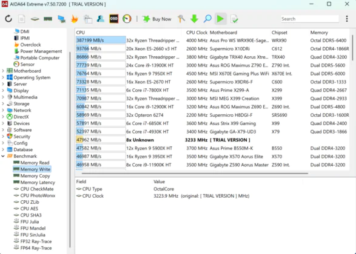Viewport: 356px width, 254px height.
Task: Expand the Multimedia tree node
Action: [3, 97]
